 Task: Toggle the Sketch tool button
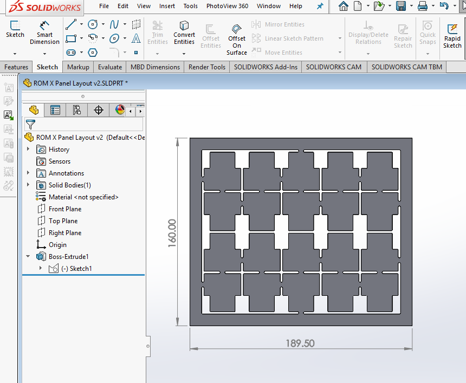15,29
